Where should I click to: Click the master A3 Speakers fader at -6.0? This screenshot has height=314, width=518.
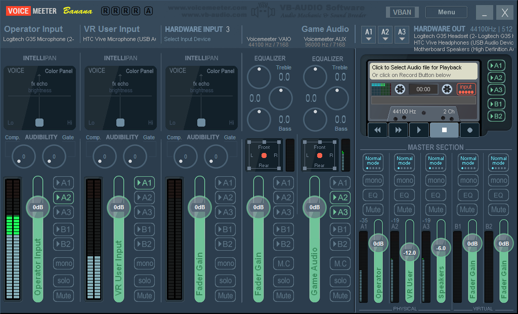tap(441, 248)
